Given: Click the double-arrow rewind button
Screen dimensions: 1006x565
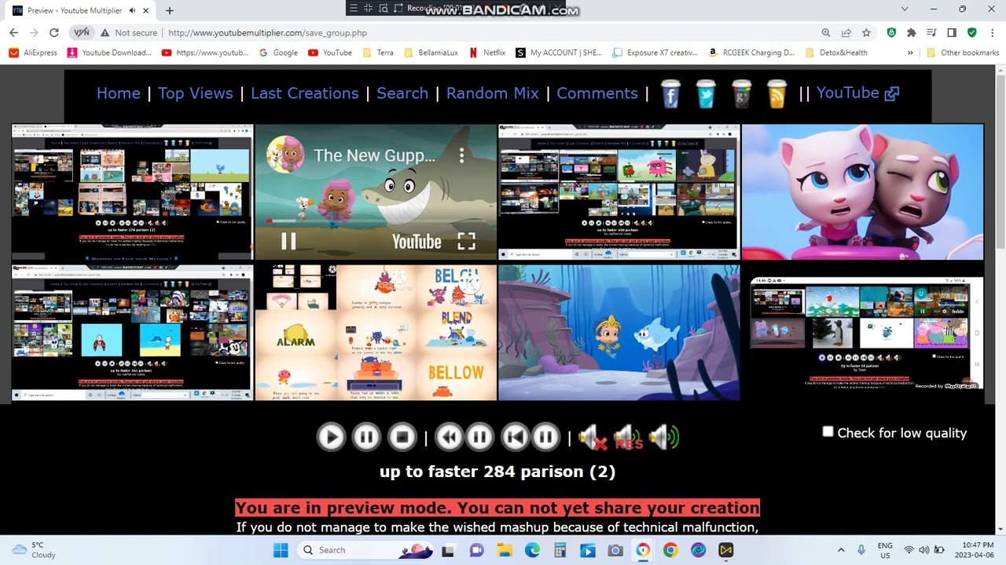Looking at the screenshot, I should coord(450,437).
